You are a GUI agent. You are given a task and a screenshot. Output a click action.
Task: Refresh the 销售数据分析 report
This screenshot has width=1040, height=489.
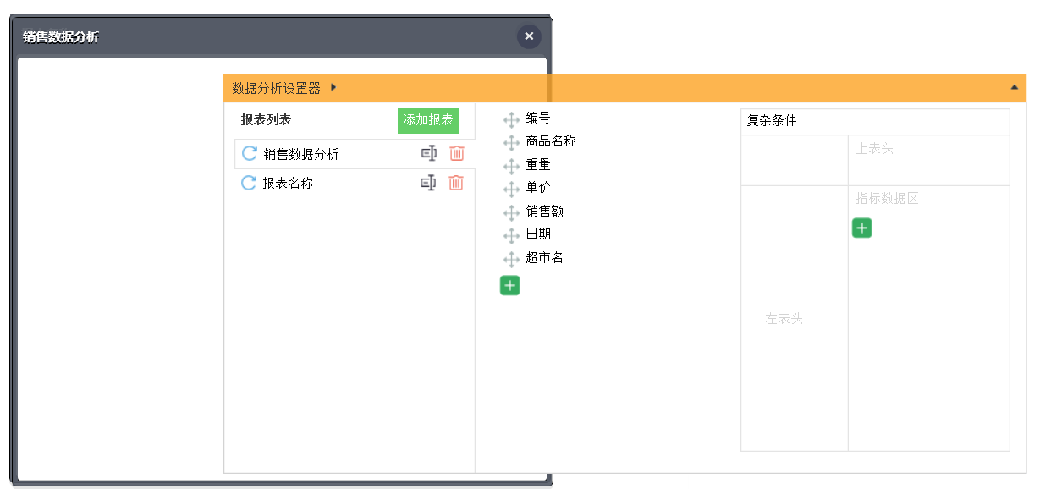[250, 153]
